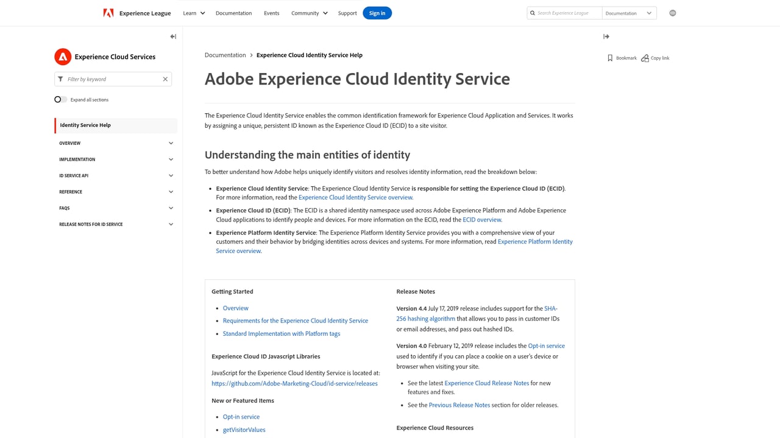Open the Documentation scope dropdown in search

pos(629,13)
